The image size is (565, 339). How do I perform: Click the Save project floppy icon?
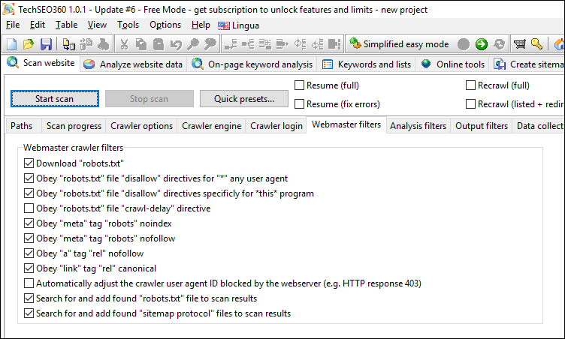point(46,44)
